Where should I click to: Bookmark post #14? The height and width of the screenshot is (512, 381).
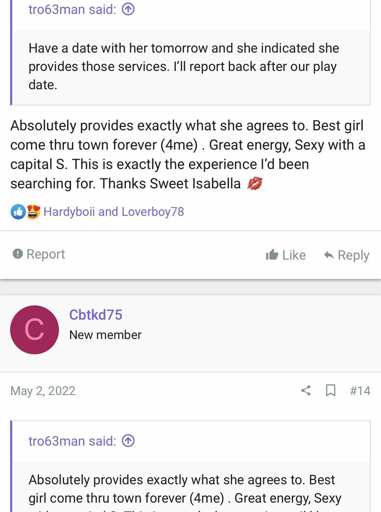click(330, 390)
